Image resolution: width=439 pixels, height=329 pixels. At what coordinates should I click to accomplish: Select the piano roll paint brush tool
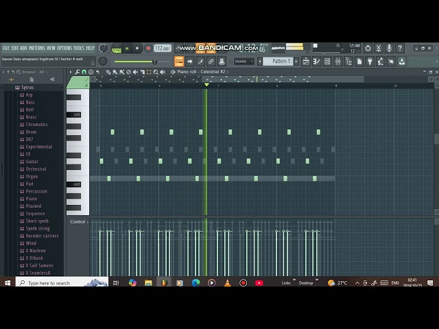point(115,72)
